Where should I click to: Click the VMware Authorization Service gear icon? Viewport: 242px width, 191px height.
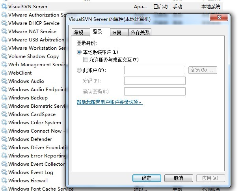tap(4, 15)
